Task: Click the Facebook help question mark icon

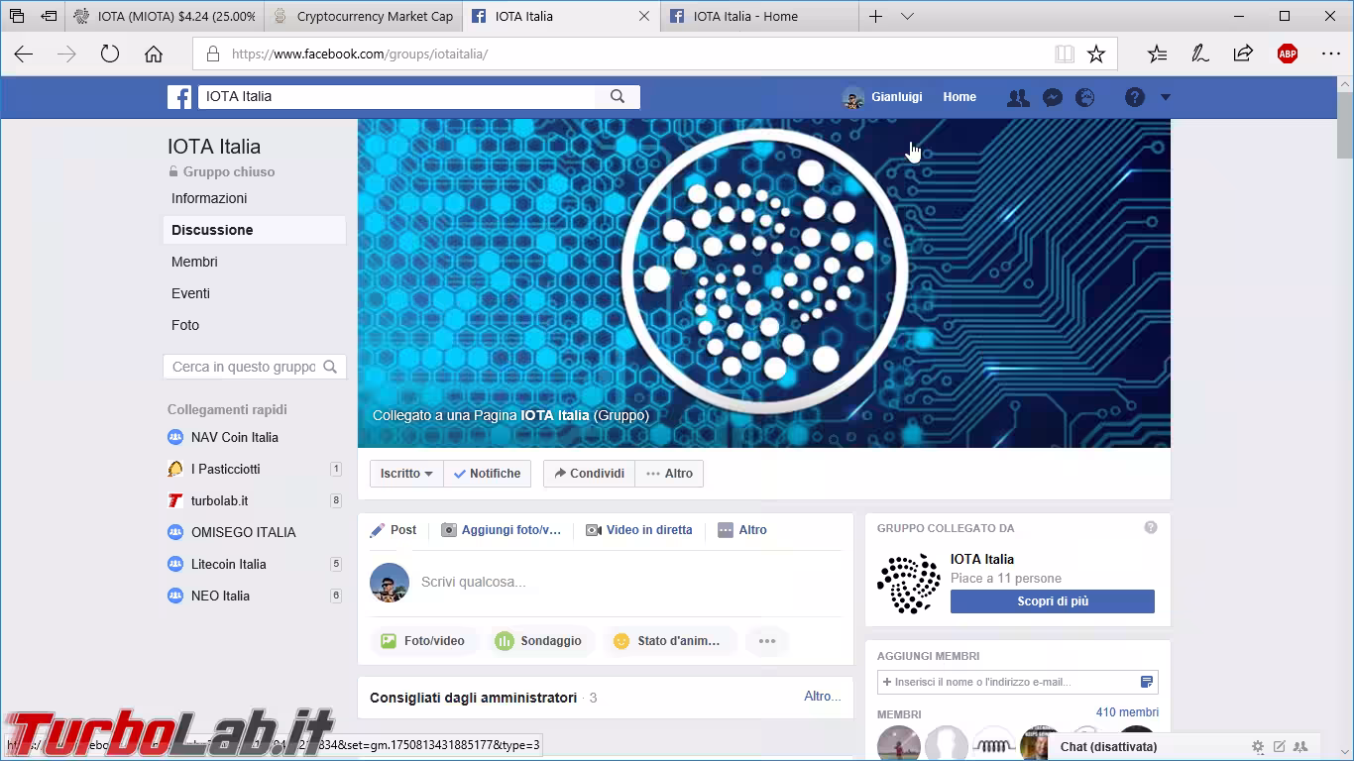Action: [1135, 97]
